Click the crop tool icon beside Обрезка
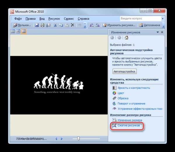Screen dimensions: 175x152 114,98
